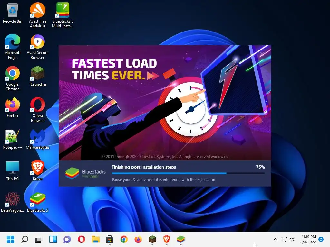
Task: Open the Chat app on taskbar
Action: pyautogui.click(x=67, y=239)
